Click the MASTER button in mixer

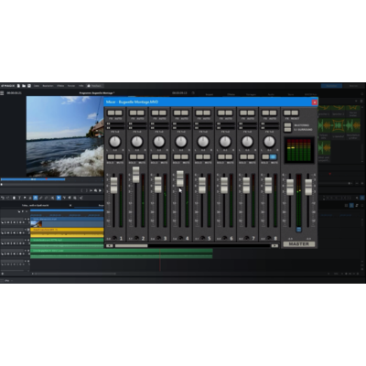[x=299, y=244]
